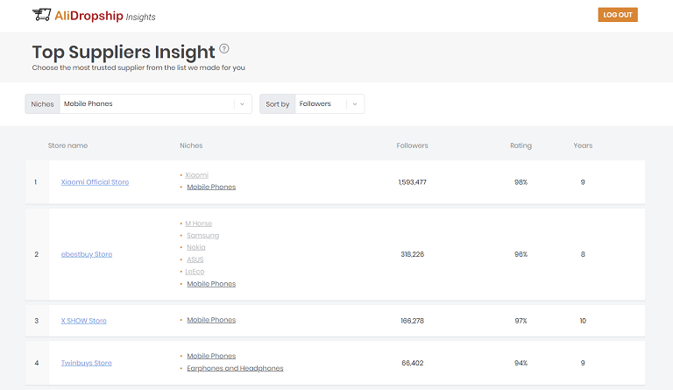
Task: Click the LeEco niche link
Action: (x=196, y=272)
